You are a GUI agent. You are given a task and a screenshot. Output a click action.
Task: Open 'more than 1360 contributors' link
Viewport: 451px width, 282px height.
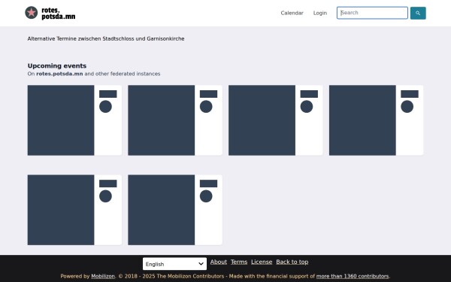[x=353, y=276]
